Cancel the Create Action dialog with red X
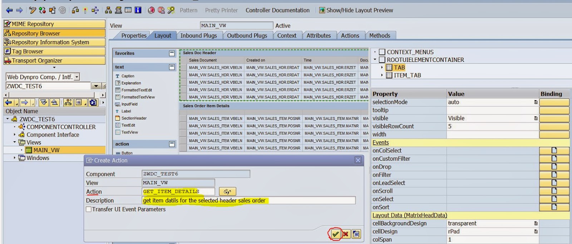Viewport: 572px width, 244px height. pos(345,234)
